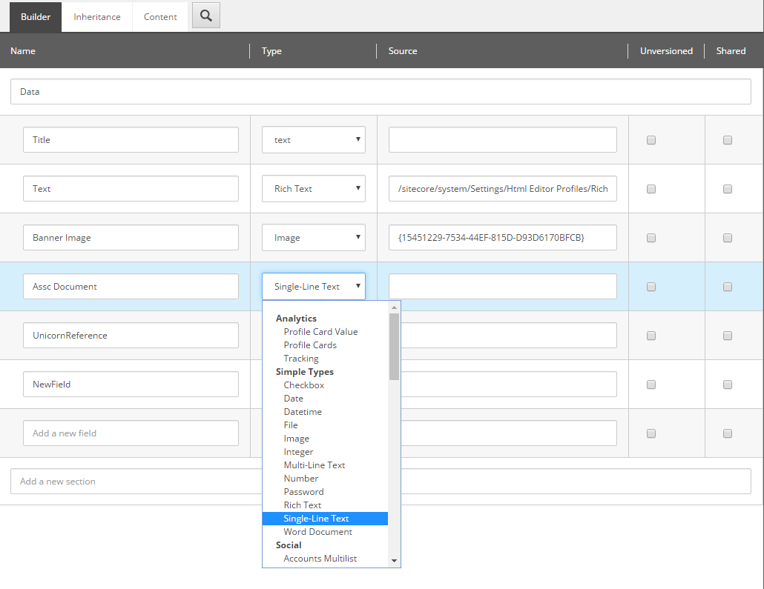Open Image type dropdown for Banner Image
764x589 pixels.
point(313,238)
